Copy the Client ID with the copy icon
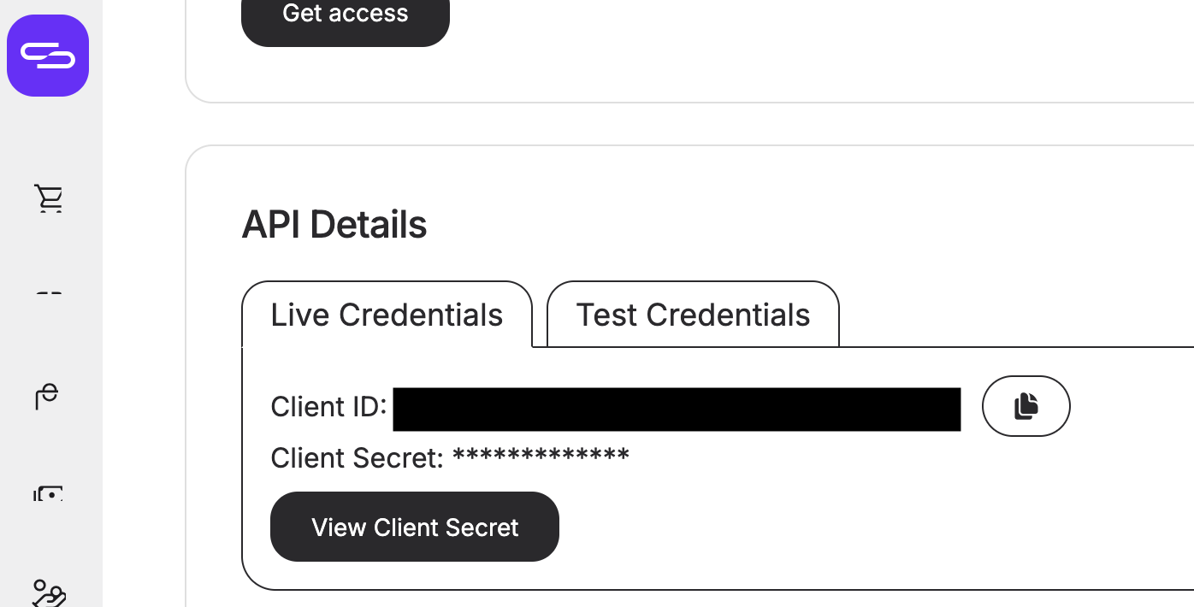 click(x=1026, y=406)
